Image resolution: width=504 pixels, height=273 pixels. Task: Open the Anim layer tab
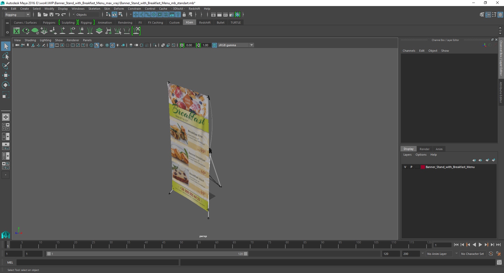click(439, 149)
